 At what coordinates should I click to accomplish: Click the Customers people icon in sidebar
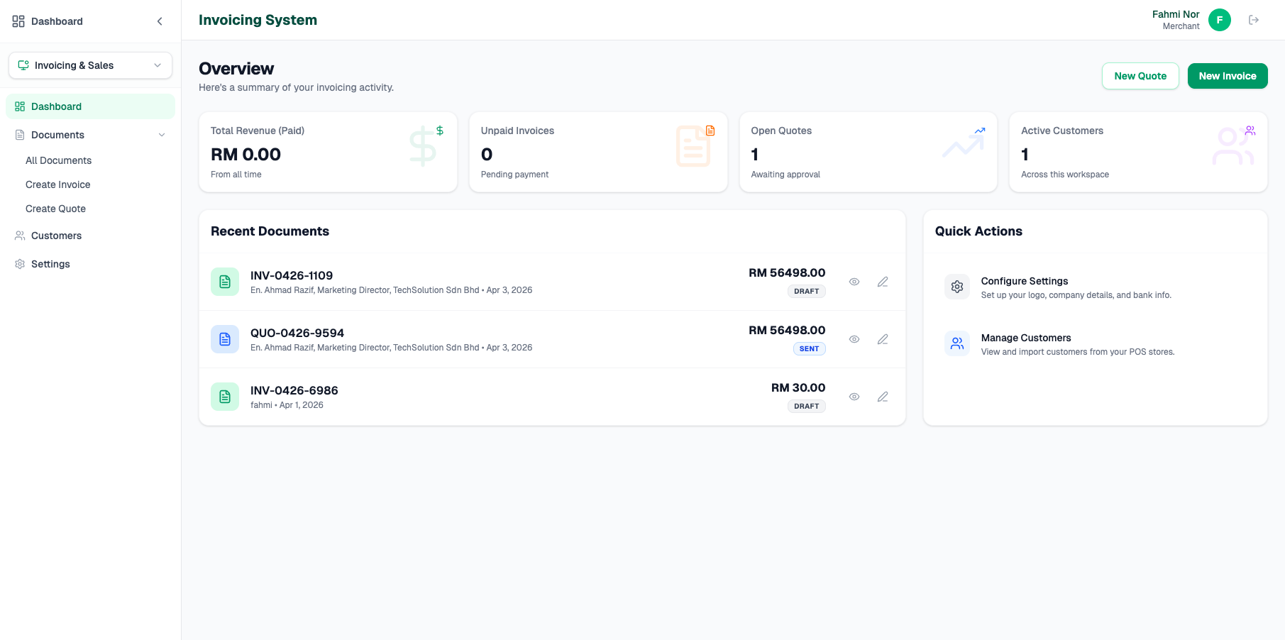click(18, 235)
